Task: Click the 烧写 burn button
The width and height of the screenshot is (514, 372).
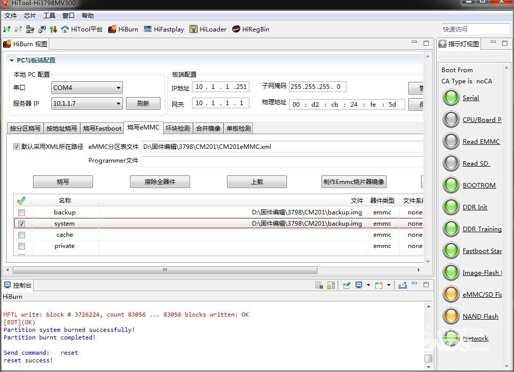Action: (x=63, y=182)
